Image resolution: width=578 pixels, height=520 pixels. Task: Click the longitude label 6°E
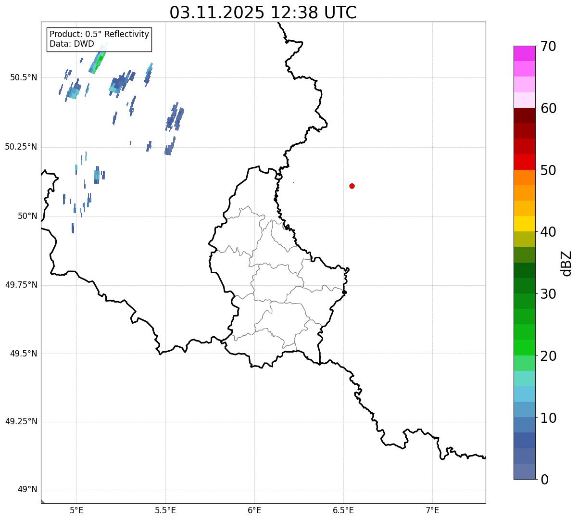coord(254,510)
